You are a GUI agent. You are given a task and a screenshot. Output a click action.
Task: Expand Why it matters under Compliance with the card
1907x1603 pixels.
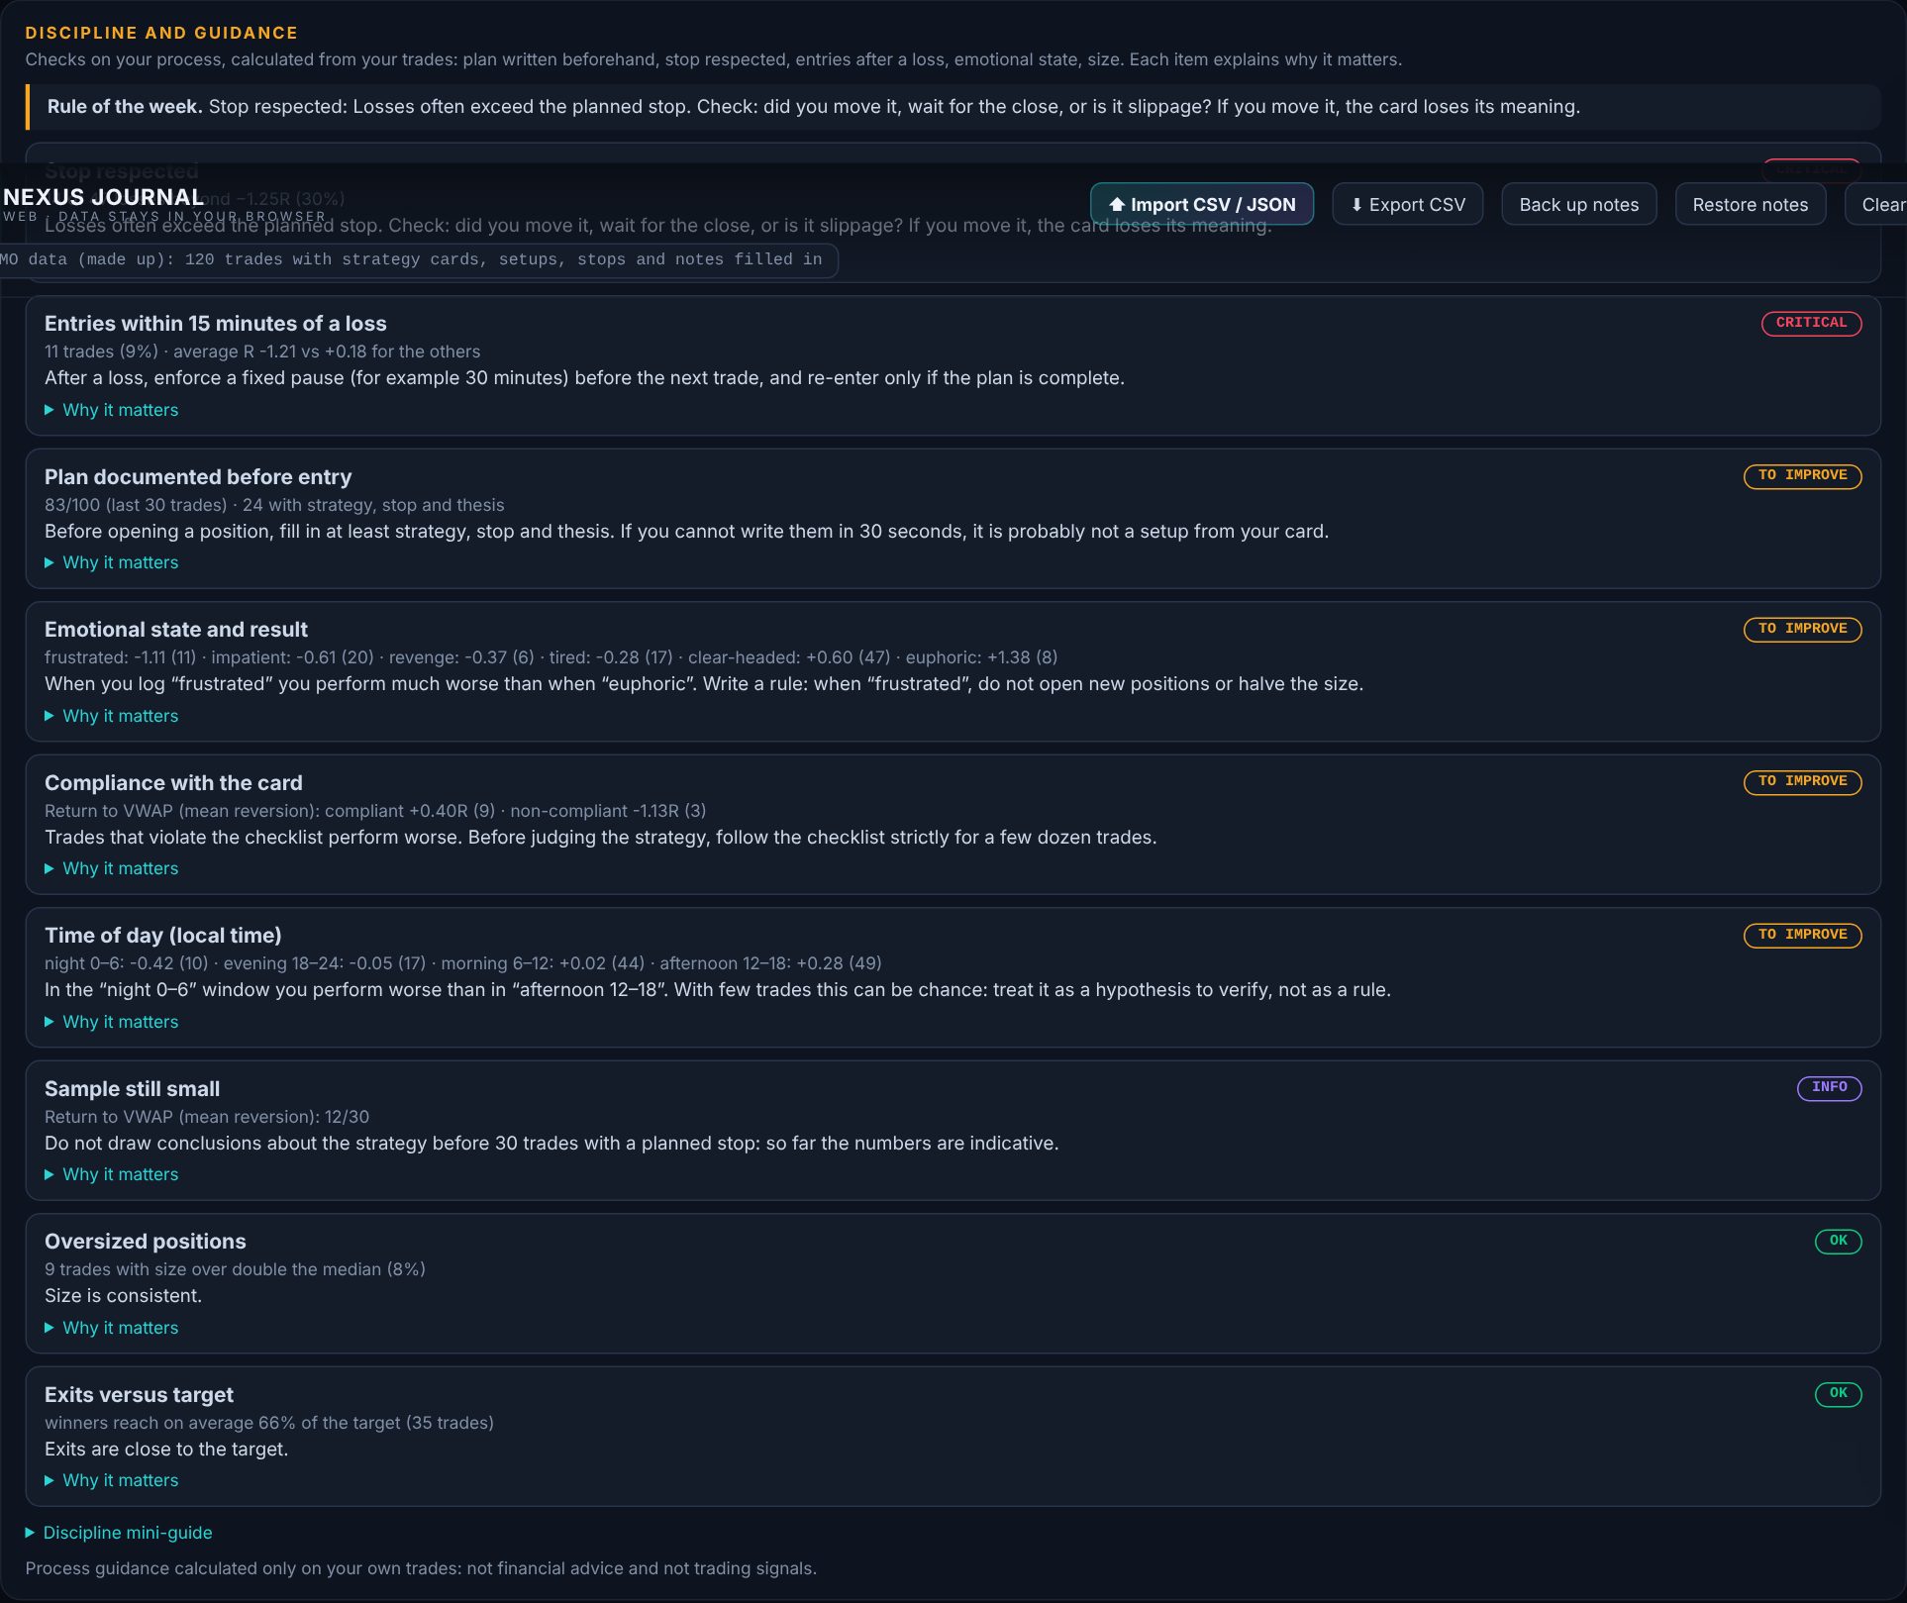coord(111,868)
